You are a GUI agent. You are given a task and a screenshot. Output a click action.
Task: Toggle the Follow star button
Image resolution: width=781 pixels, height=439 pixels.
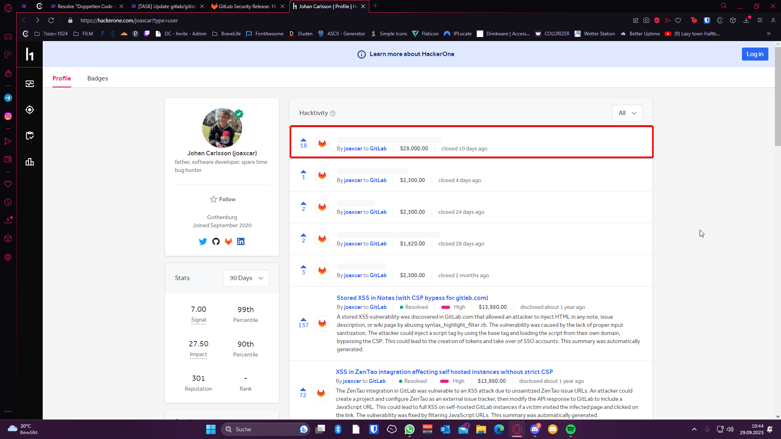coord(222,199)
